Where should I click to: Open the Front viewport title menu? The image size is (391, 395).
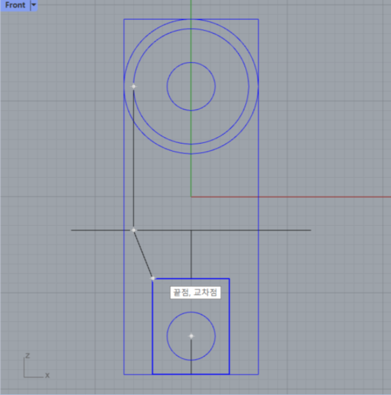(x=15, y=5)
